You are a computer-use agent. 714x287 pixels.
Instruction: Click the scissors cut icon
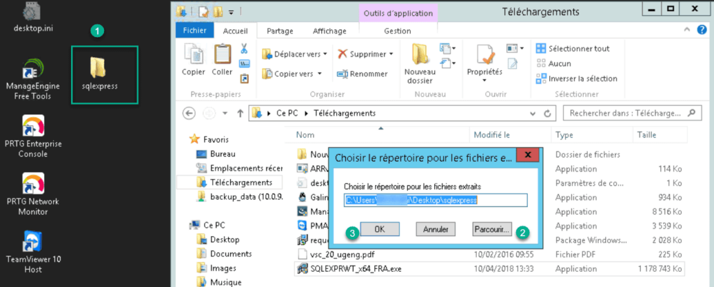(245, 48)
